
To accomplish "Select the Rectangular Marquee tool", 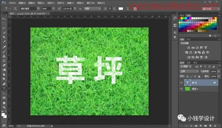I will [4, 23].
